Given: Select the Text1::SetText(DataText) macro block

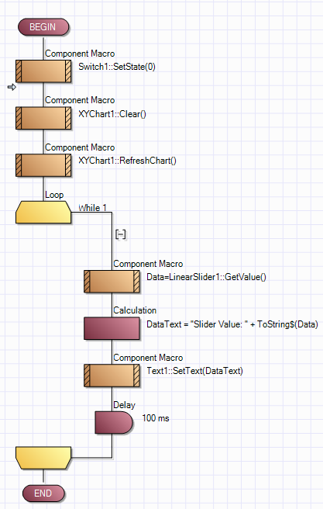Looking at the screenshot, I should (x=112, y=376).
